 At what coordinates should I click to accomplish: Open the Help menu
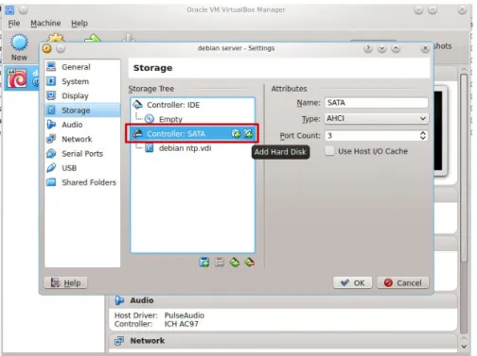tap(79, 24)
